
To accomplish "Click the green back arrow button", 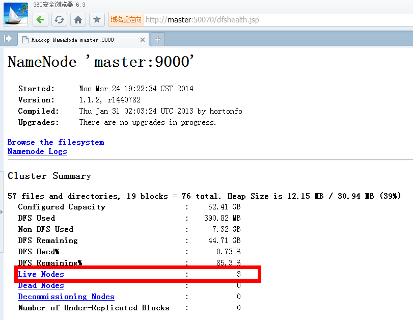I will (41, 20).
